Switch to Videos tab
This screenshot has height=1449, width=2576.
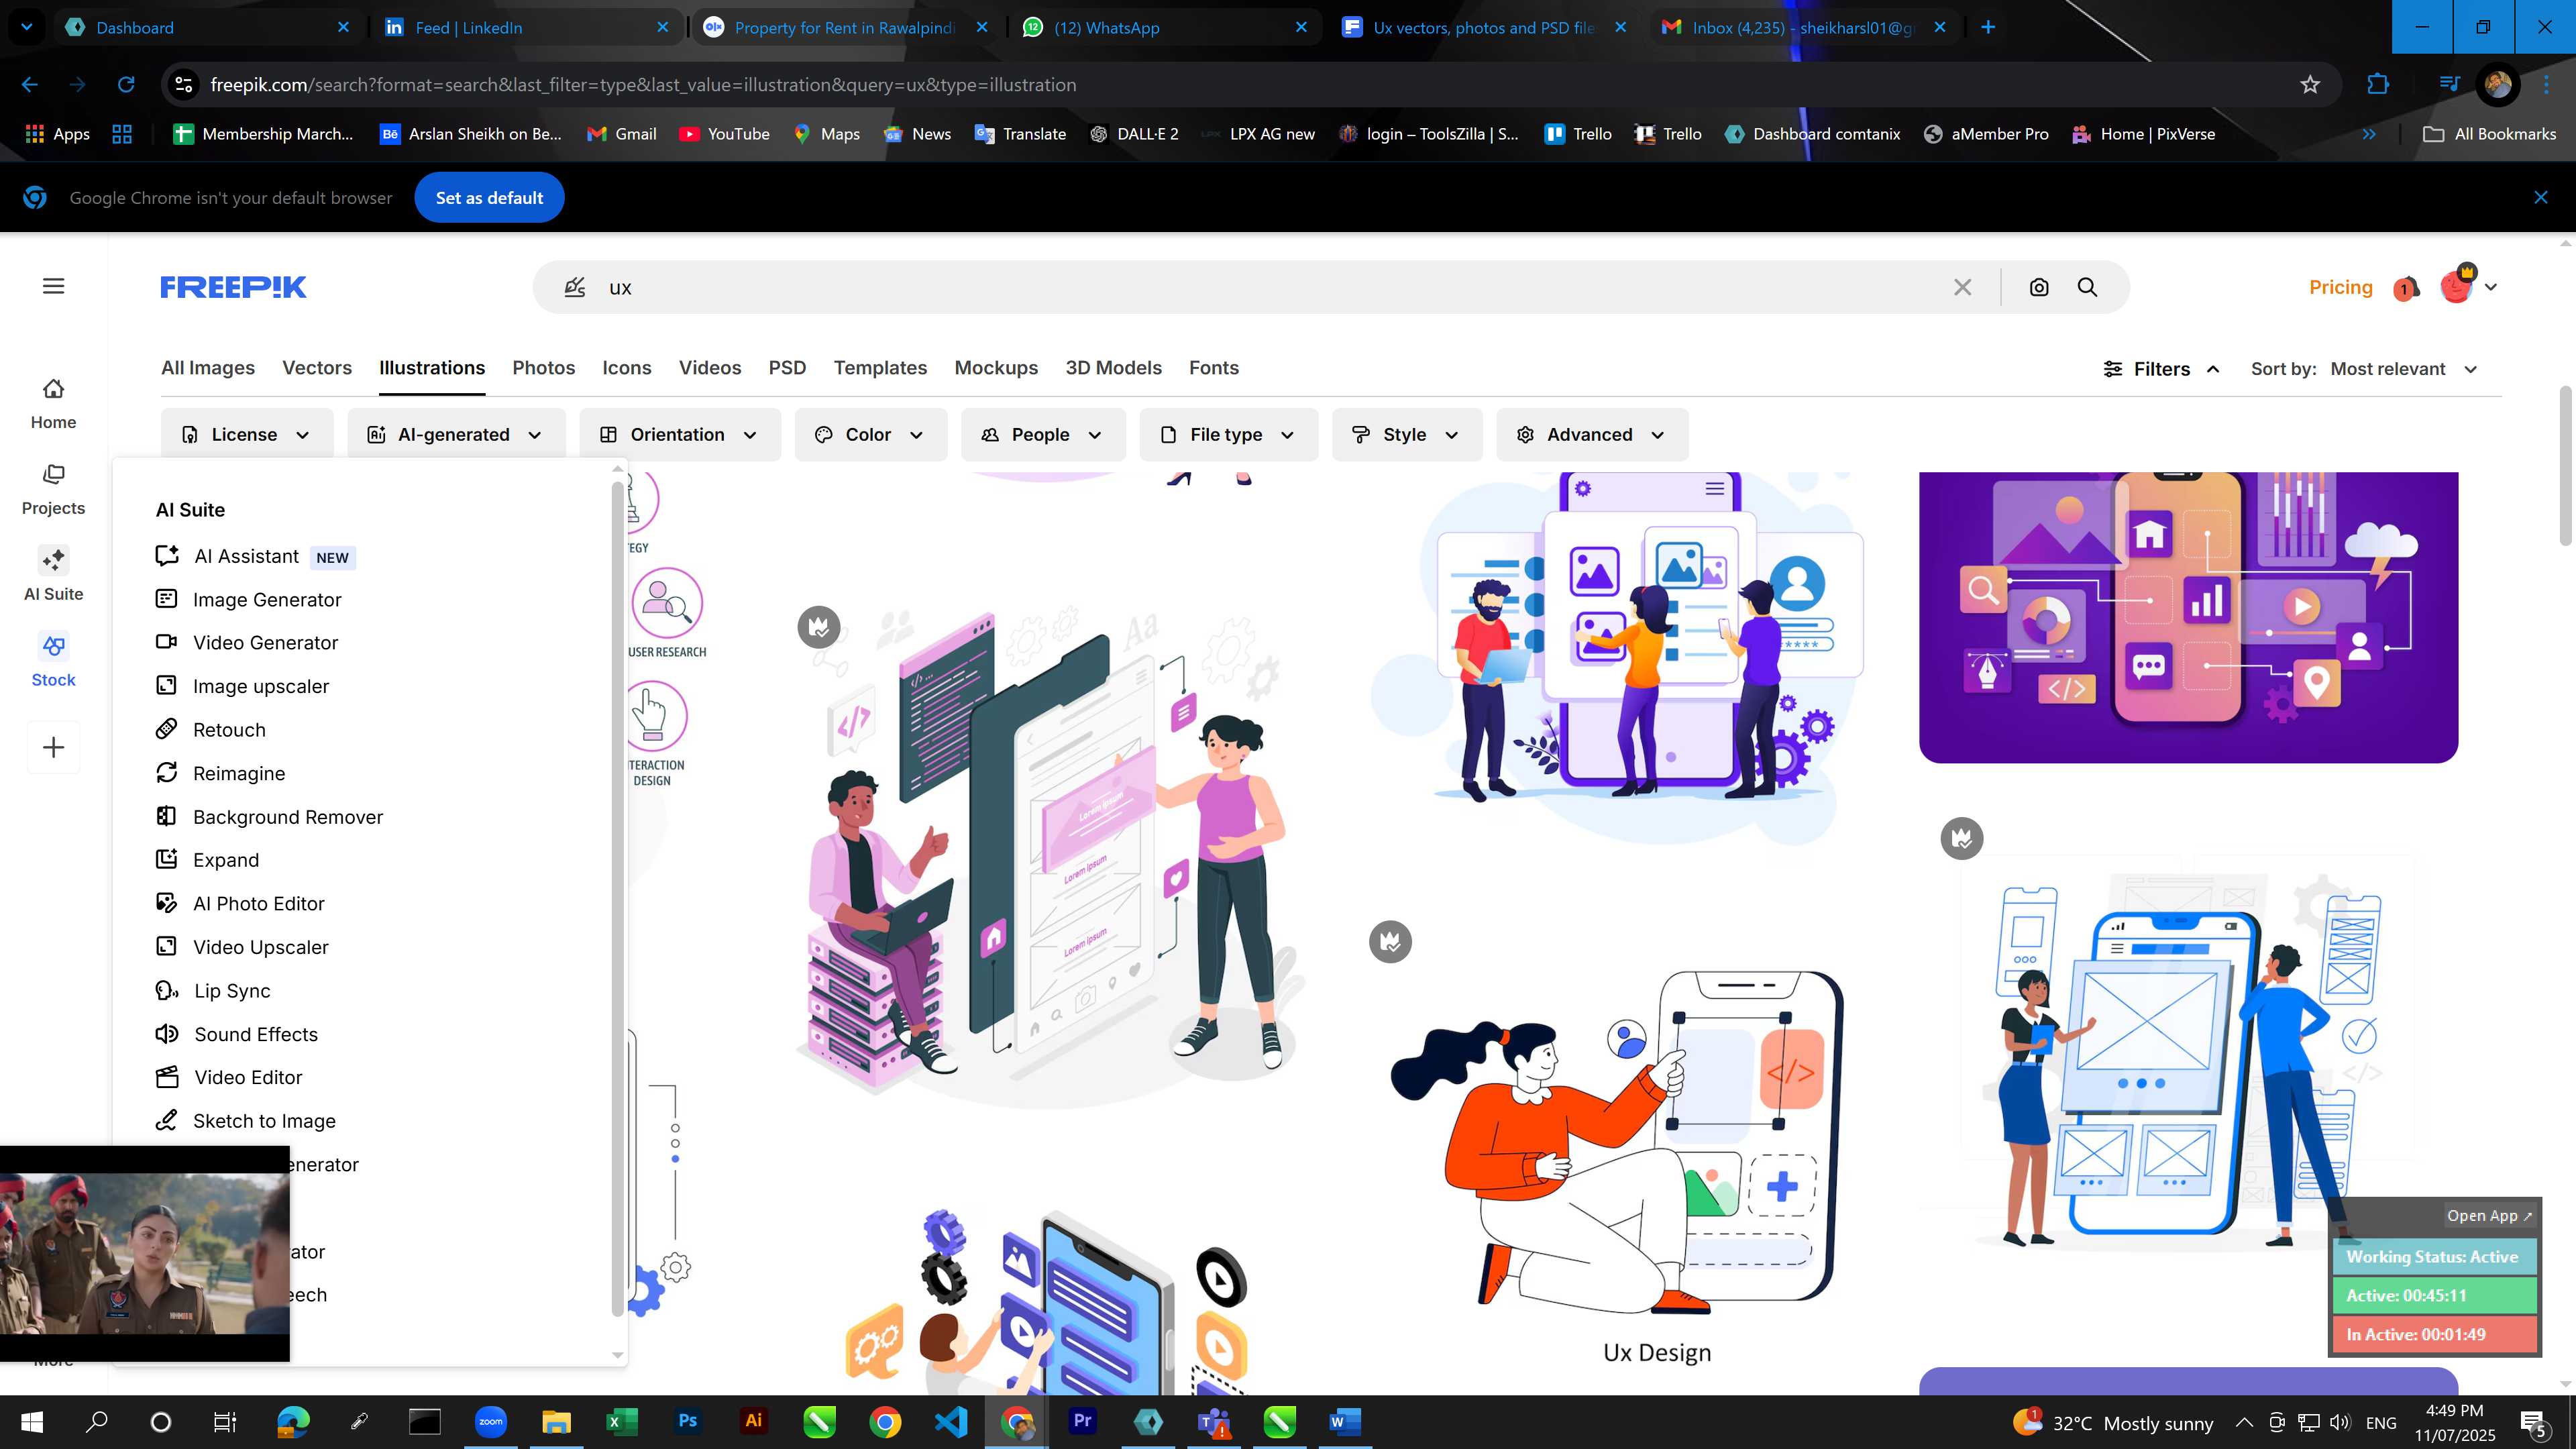click(710, 368)
